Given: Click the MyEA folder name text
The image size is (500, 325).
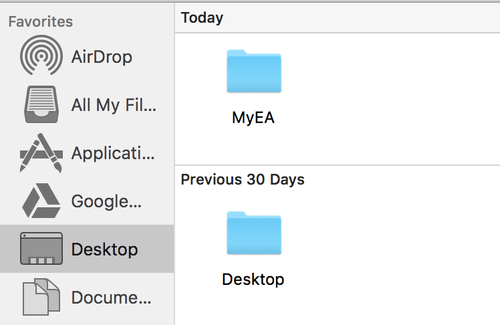Looking at the screenshot, I should click(253, 118).
